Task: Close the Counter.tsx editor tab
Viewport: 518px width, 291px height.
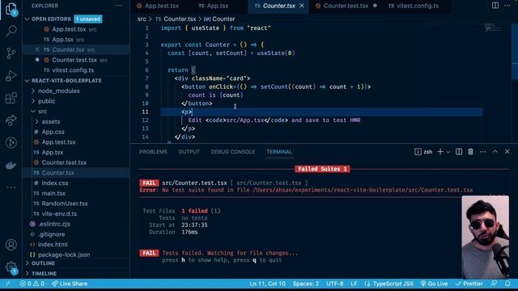Action: point(302,6)
